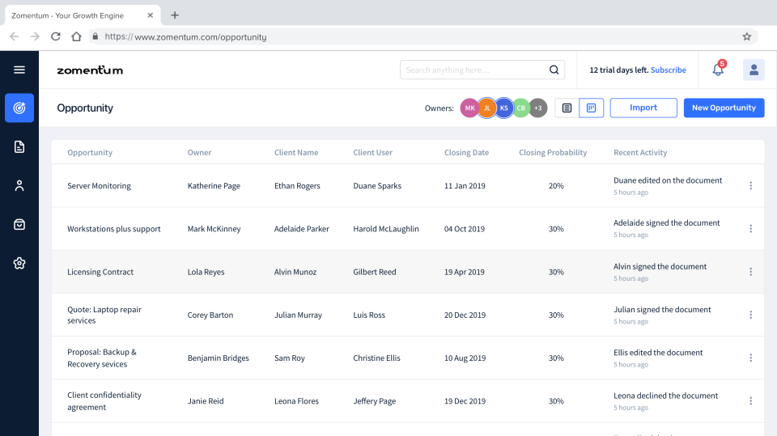Click the Subscribe link
Image resolution: width=777 pixels, height=436 pixels.
pos(669,70)
